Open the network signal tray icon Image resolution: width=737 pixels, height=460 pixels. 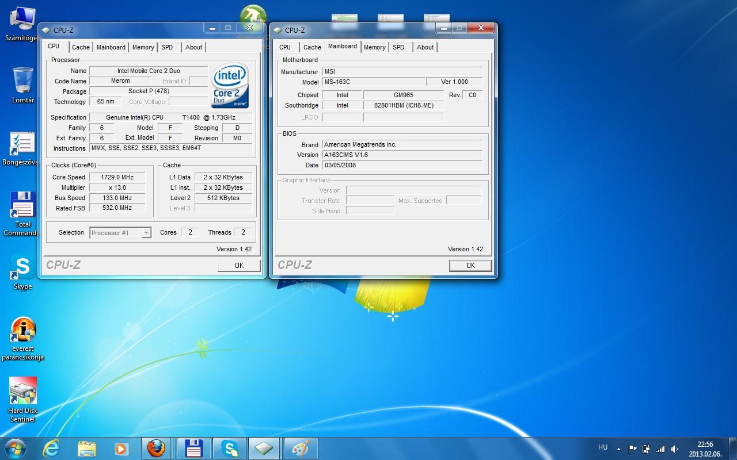pos(660,449)
